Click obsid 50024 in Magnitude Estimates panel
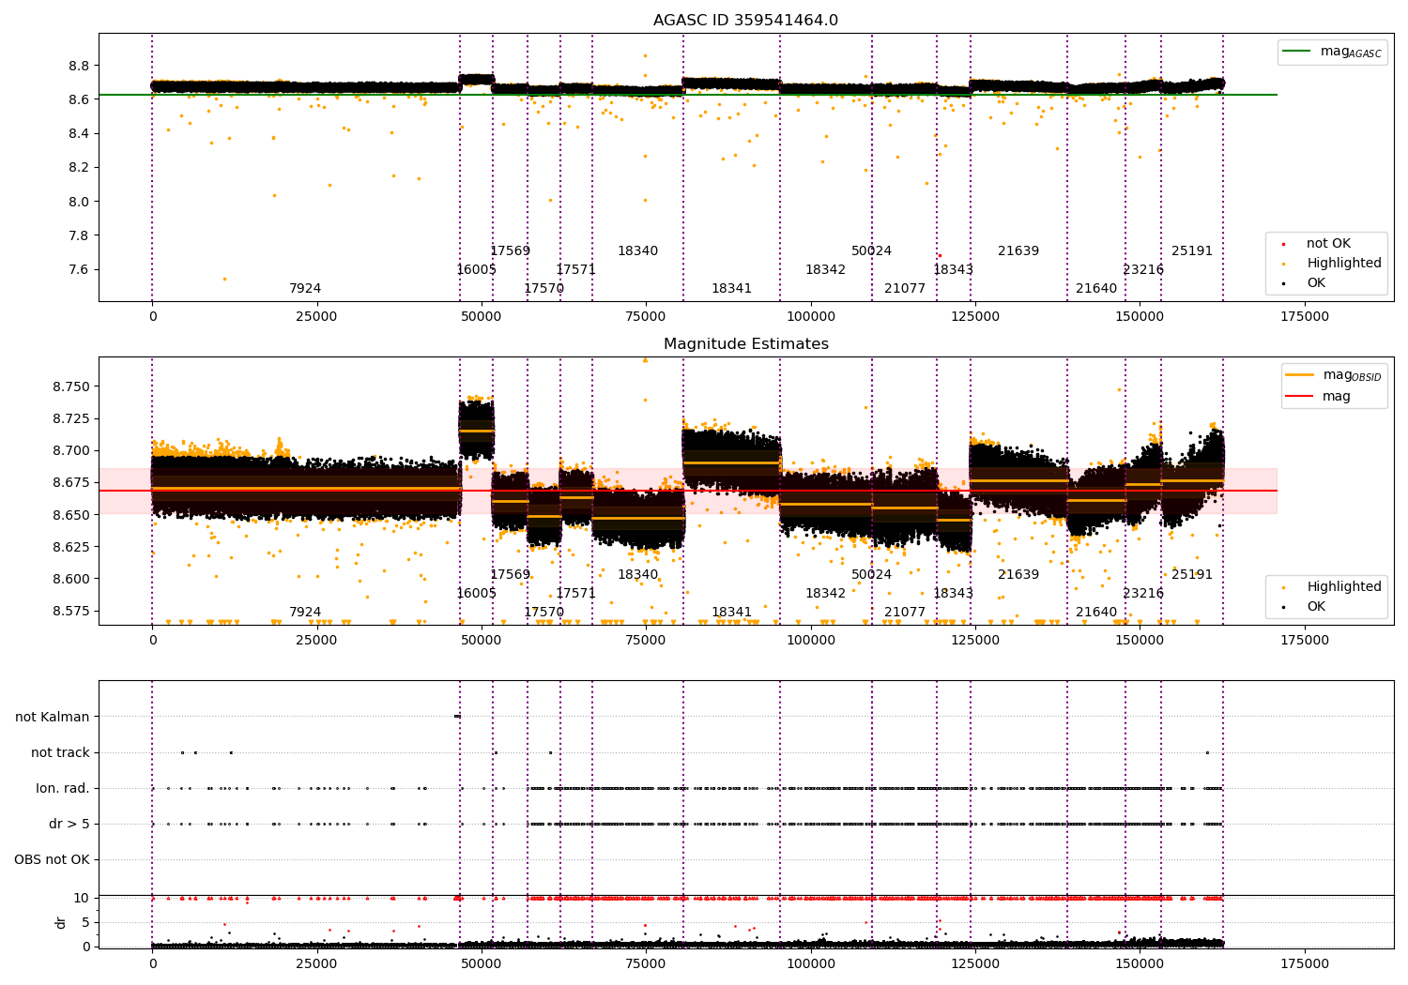The width and height of the screenshot is (1408, 985). coord(871,575)
